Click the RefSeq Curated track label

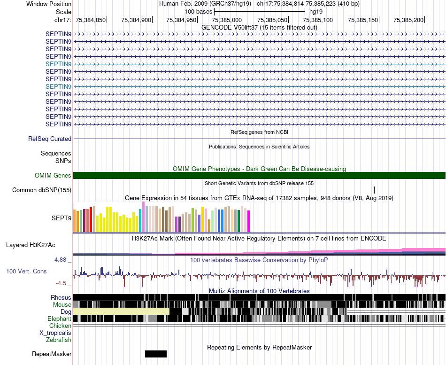pos(50,139)
